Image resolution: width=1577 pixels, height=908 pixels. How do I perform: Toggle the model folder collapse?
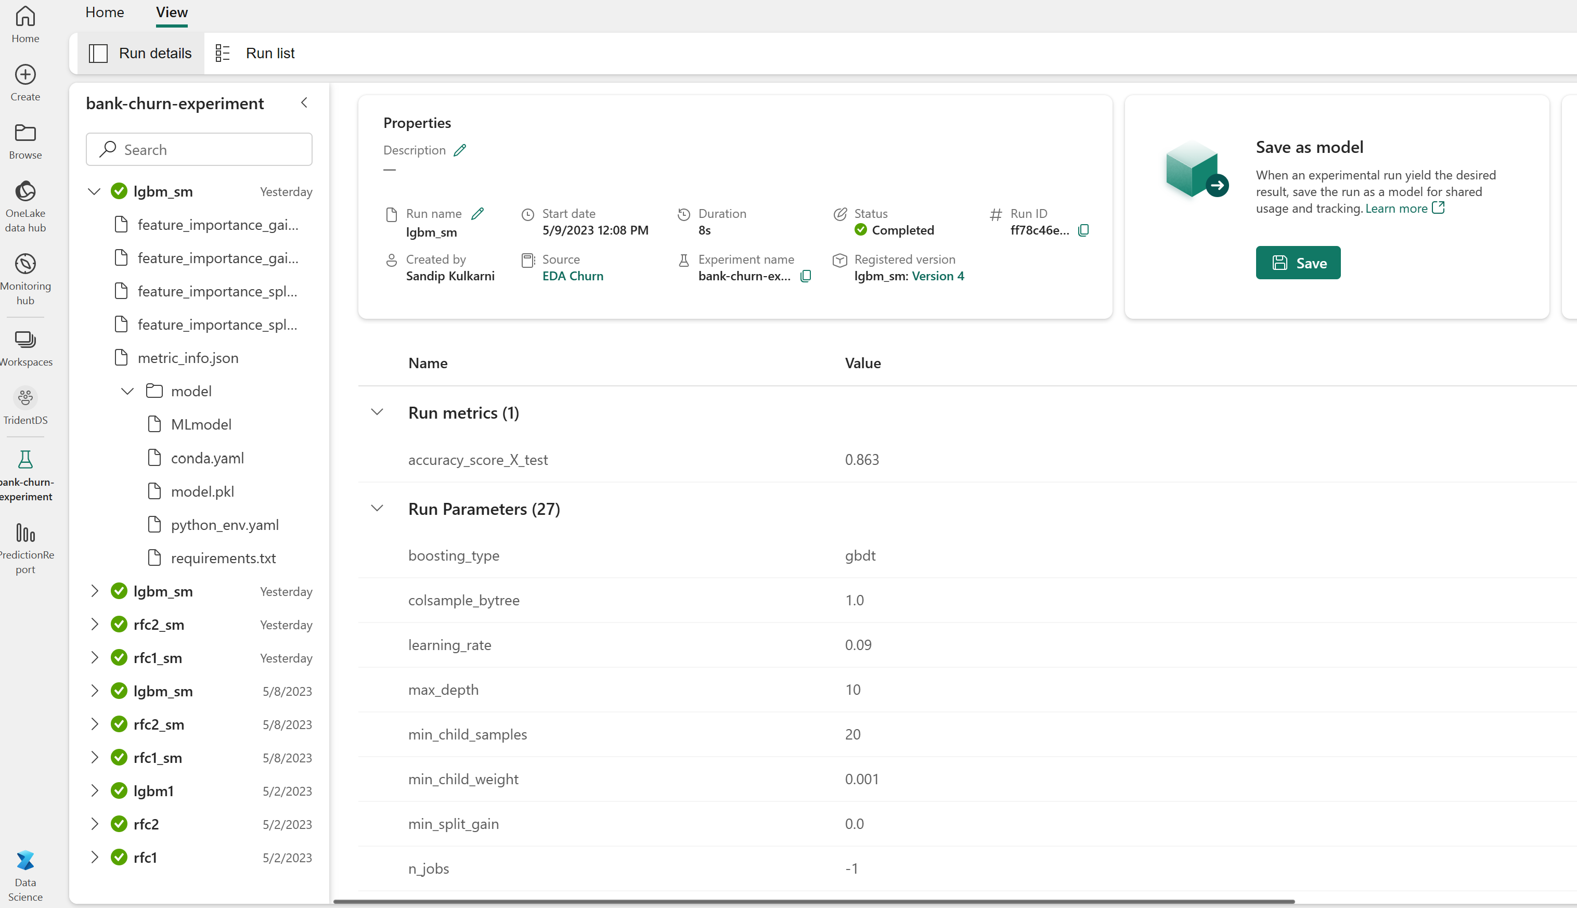[127, 391]
